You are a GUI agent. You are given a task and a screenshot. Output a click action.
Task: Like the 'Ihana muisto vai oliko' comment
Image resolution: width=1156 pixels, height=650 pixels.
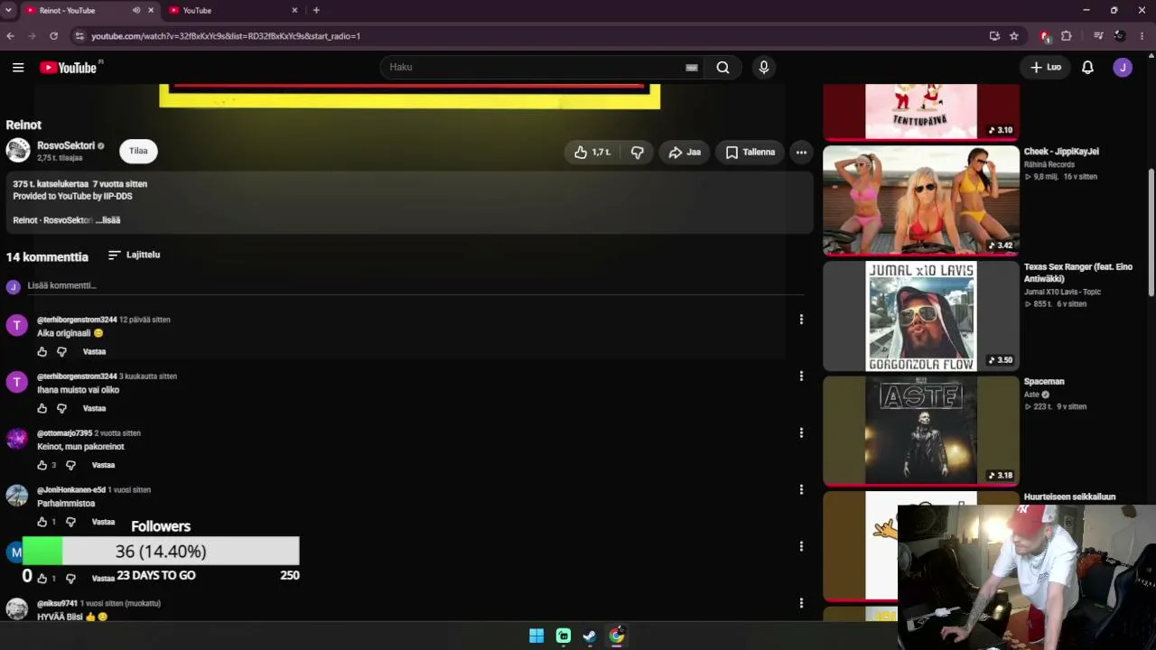pyautogui.click(x=42, y=409)
